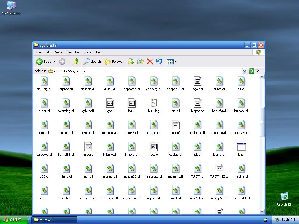Open the Edit menu
Viewport: 299px width, 224px height.
(48, 52)
